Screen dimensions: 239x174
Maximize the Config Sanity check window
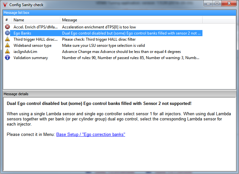(217, 4)
